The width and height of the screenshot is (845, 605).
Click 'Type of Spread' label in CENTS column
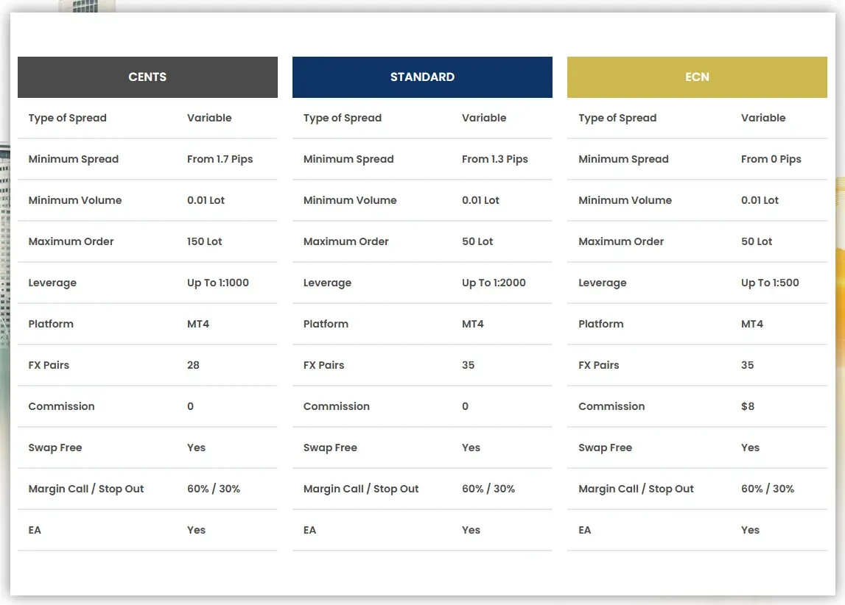pos(67,118)
